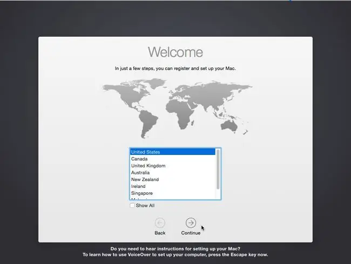Select New Zealand in the list

pyautogui.click(x=173, y=179)
